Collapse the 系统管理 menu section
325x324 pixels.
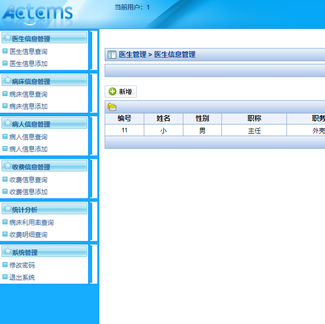pyautogui.click(x=44, y=251)
